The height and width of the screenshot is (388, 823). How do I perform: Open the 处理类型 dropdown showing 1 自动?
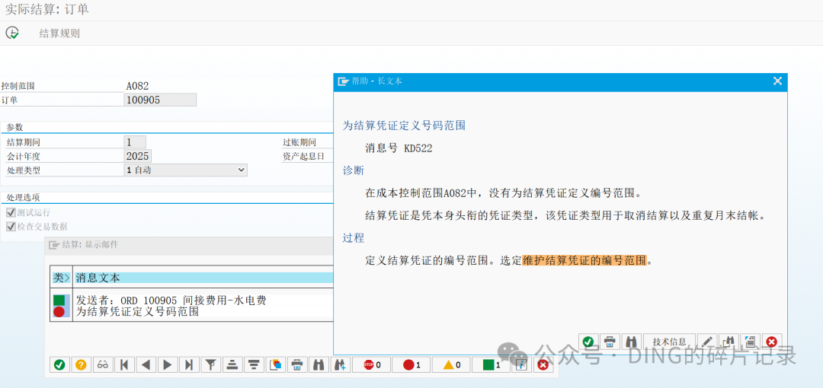(185, 170)
